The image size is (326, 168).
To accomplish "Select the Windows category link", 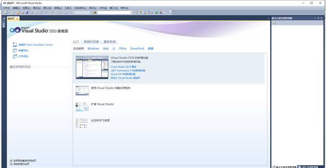I will [93, 48].
